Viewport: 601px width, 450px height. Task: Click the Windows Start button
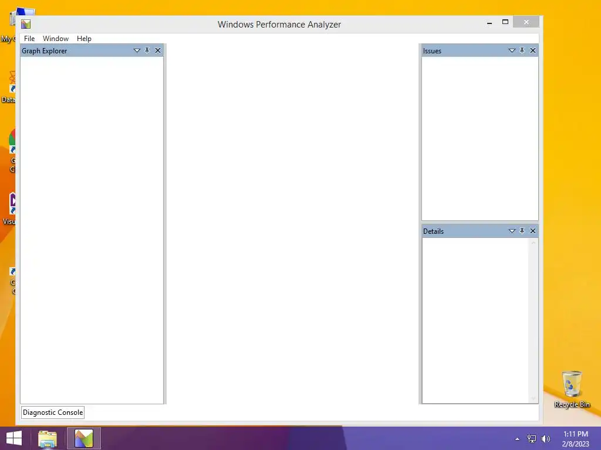[x=14, y=438]
